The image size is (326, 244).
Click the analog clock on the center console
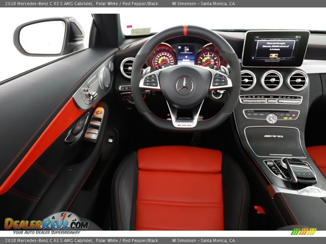(x=272, y=119)
